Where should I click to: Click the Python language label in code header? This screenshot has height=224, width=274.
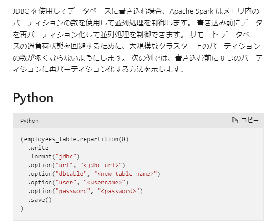coord(29,121)
